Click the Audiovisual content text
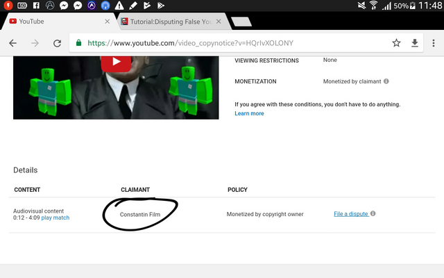Screen dimensions: 444x278 click(x=39, y=211)
